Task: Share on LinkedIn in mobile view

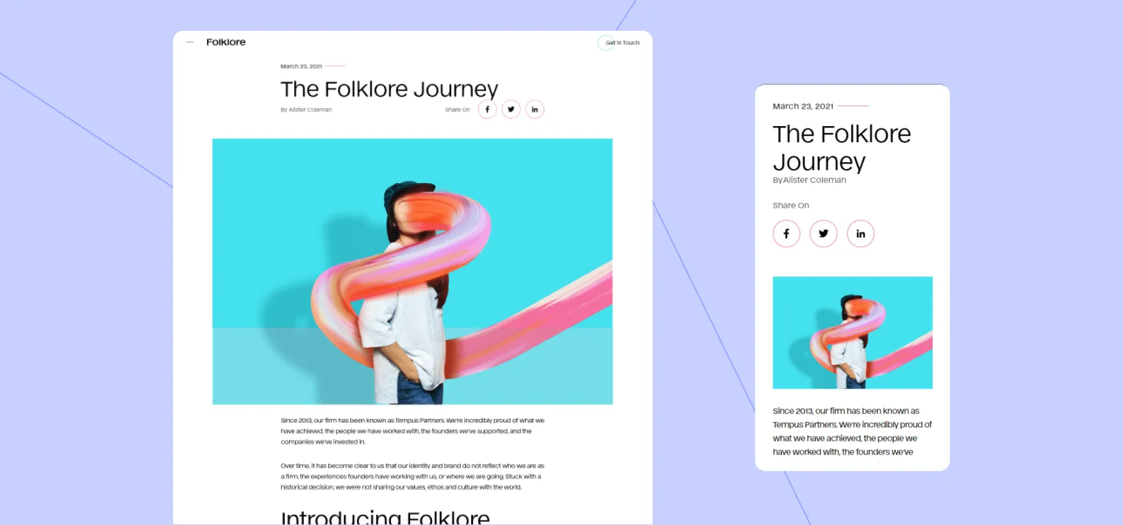Action: 861,234
